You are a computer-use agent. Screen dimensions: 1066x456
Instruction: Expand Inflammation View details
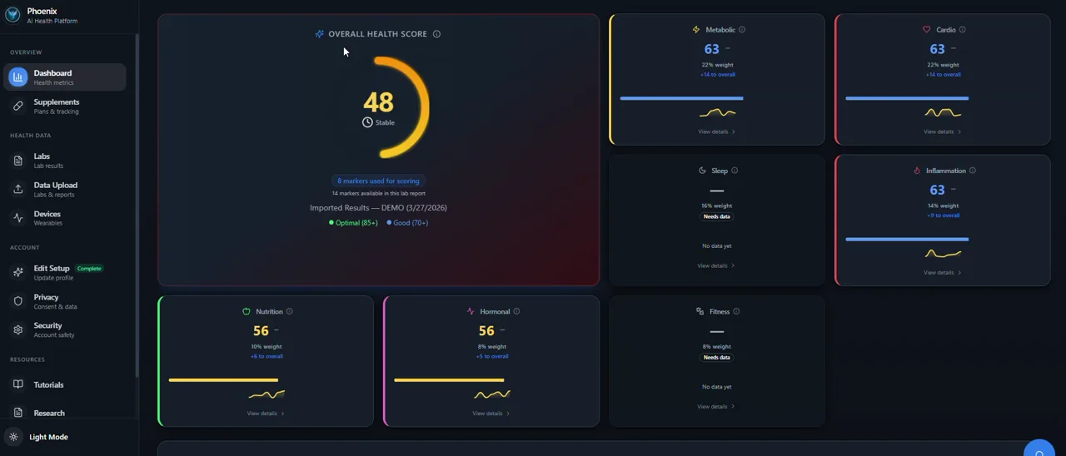(942, 272)
